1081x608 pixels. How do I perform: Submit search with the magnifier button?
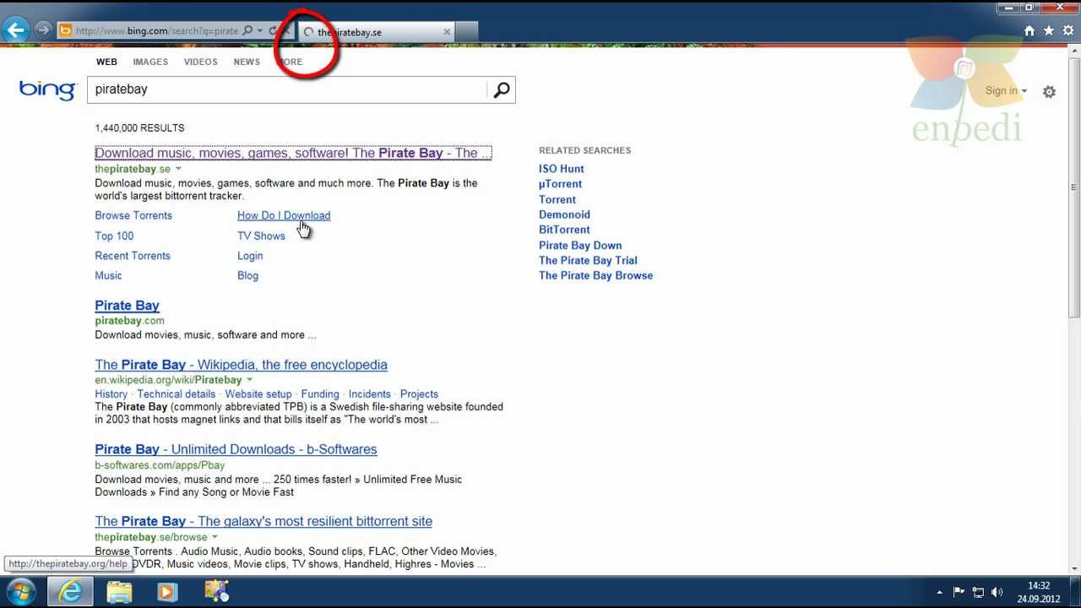(x=502, y=90)
